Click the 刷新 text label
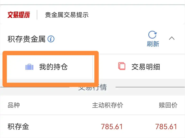Viewport: 185px width, 138px height. (x=153, y=44)
